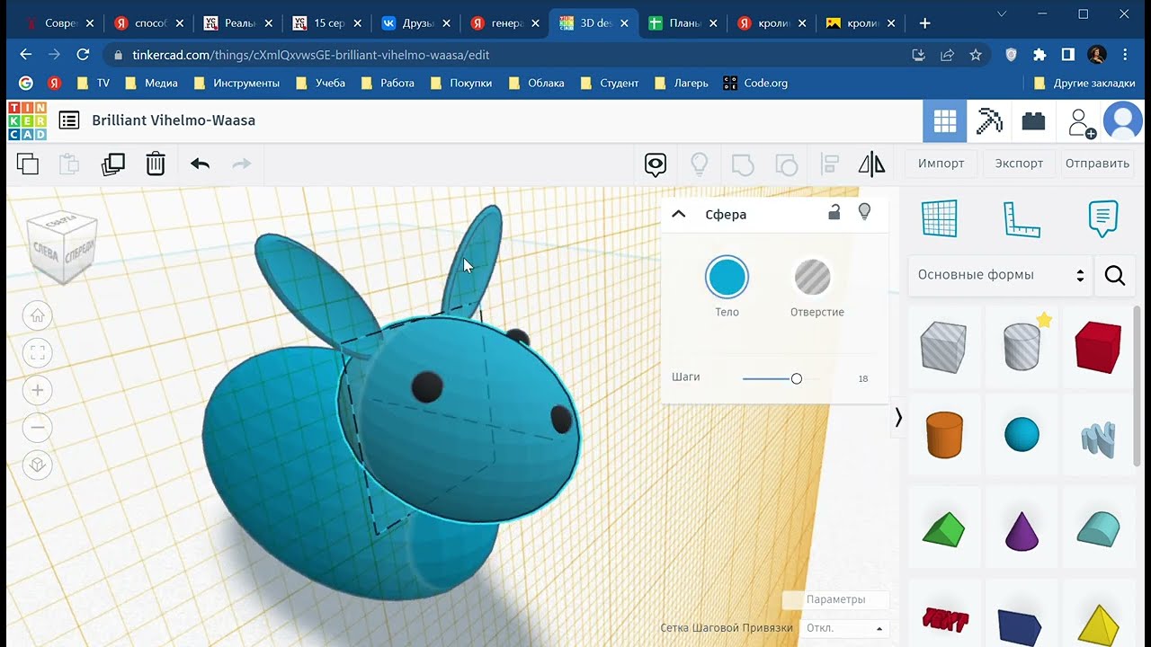1151x647 pixels.
Task: Click the Mirror tool icon
Action: [871, 164]
